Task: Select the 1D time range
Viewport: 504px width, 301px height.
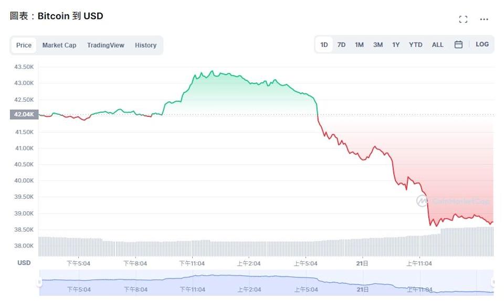Action: tap(324, 45)
